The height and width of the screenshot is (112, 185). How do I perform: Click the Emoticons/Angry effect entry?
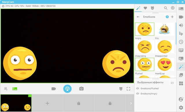tap(149, 94)
